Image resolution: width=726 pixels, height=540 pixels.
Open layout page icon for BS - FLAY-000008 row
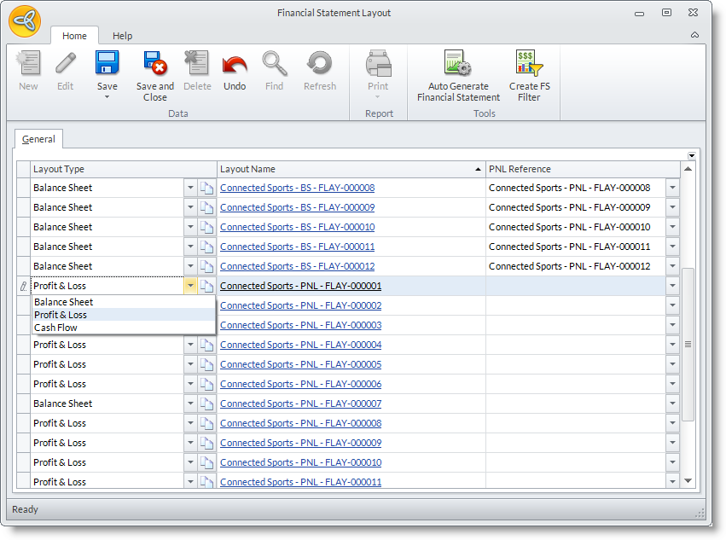click(x=206, y=188)
